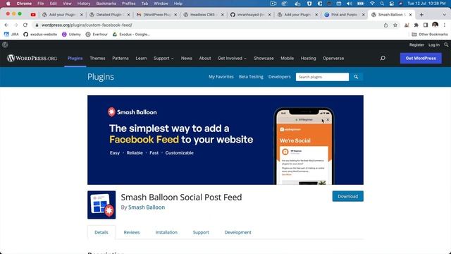451x254 pixels.
Task: Focus the Search plugins field
Action: coord(322,77)
